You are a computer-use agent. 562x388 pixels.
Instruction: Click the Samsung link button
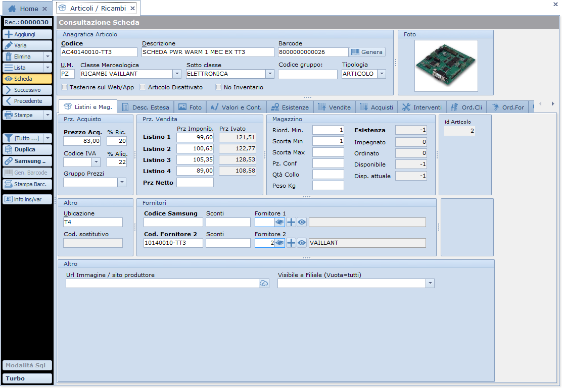click(27, 161)
